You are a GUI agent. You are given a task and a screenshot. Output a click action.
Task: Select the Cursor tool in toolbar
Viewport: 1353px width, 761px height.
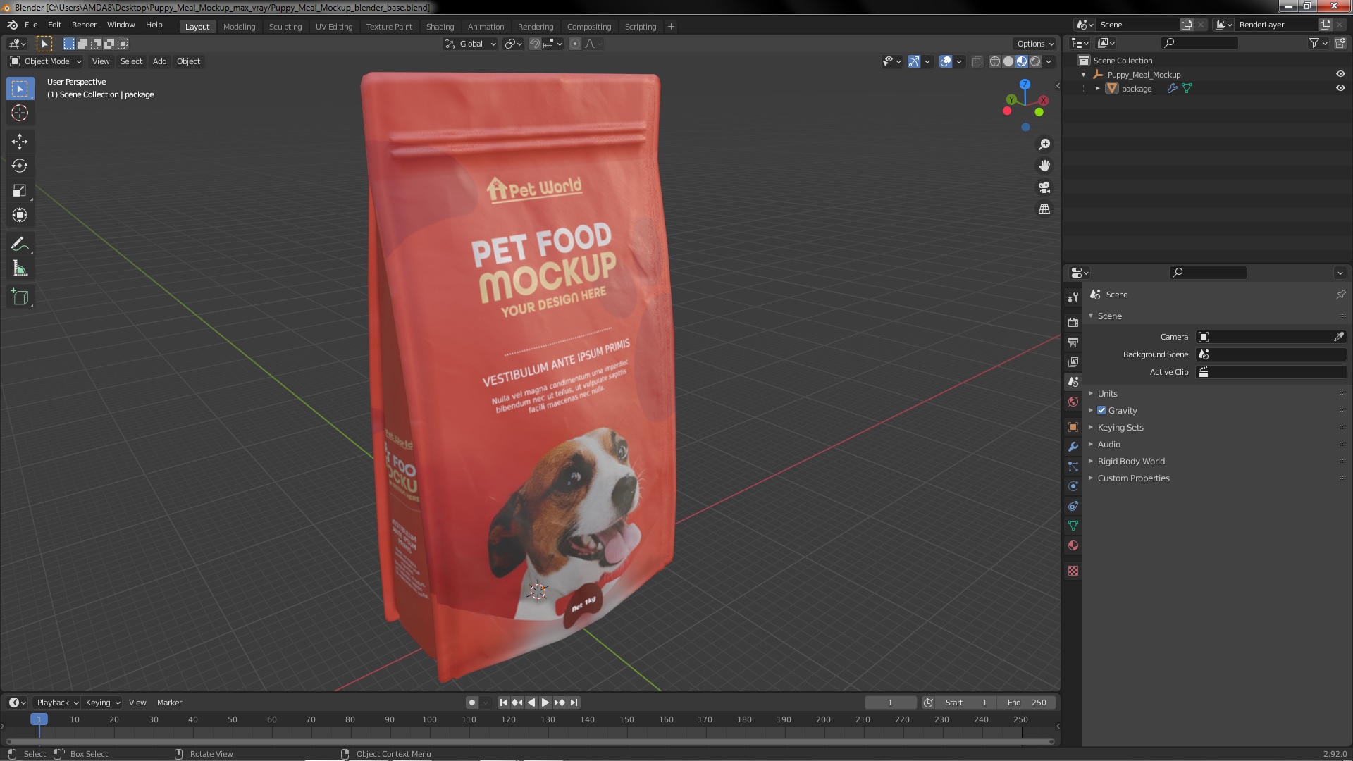coord(20,113)
